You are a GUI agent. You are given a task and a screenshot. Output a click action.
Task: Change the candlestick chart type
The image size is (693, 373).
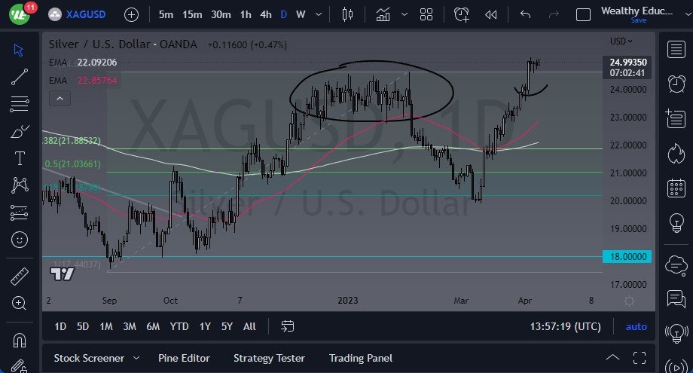coord(347,14)
